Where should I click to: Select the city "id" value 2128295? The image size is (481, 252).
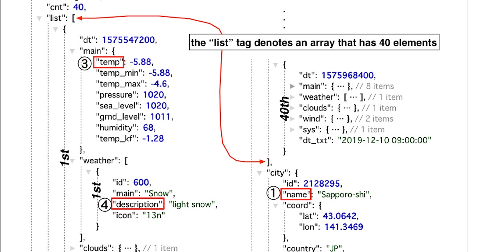pos(321,184)
